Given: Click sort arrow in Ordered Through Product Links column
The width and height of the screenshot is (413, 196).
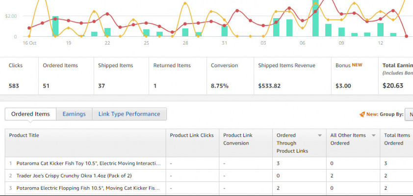Looking at the screenshot, I should click(320, 135).
